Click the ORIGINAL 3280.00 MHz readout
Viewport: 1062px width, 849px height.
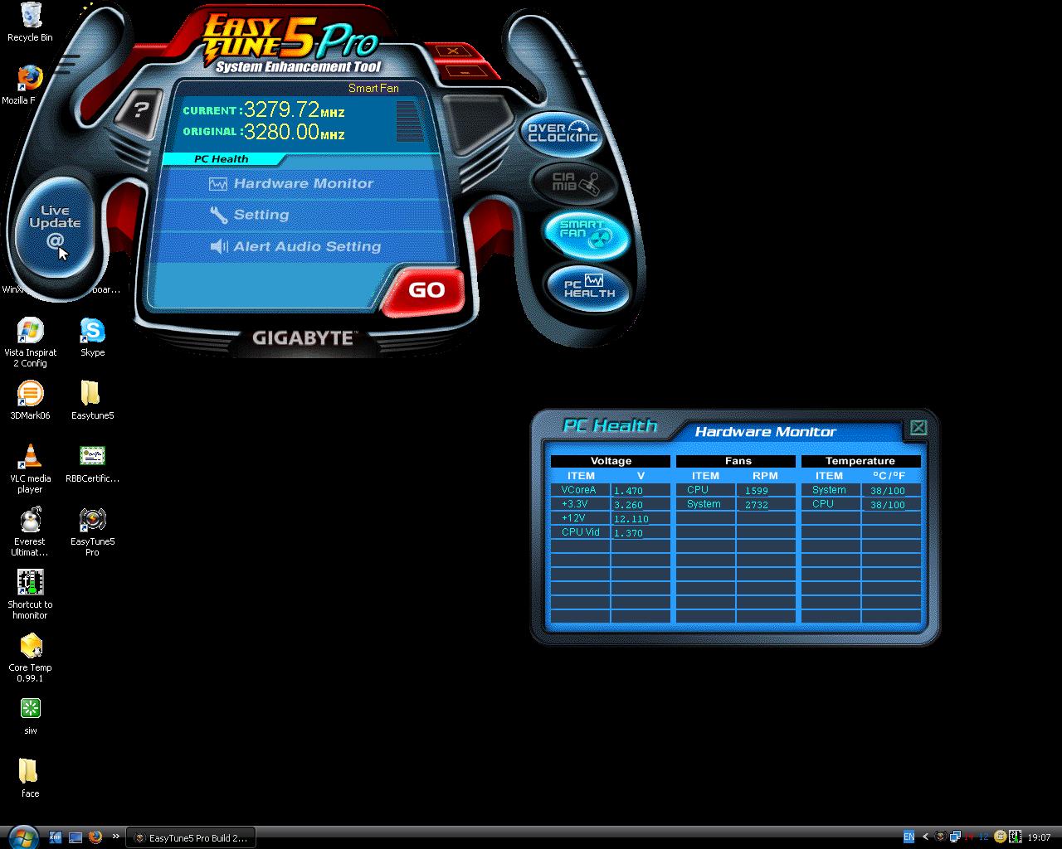click(264, 132)
